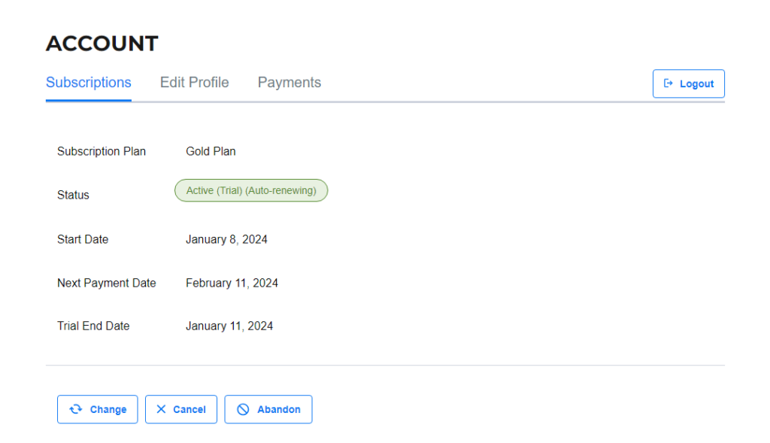Select the January 8, 2024 start date
The width and height of the screenshot is (770, 443).
(226, 239)
